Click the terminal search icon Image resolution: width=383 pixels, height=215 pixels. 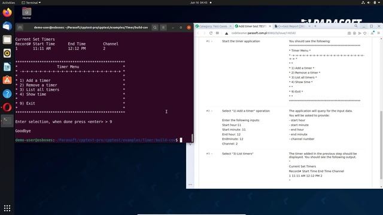[155, 27]
